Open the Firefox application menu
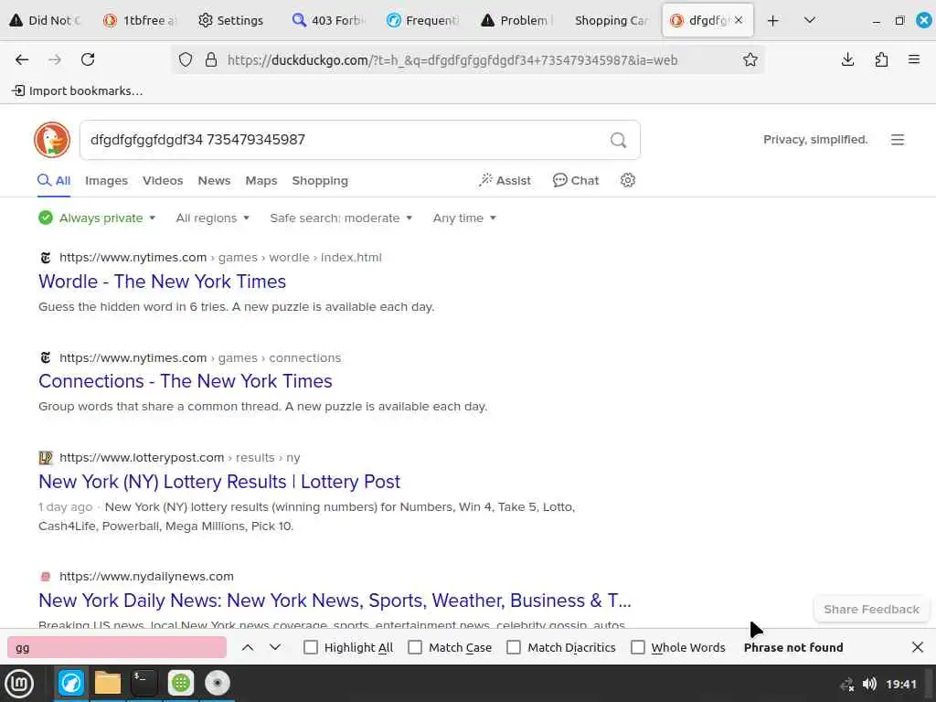This screenshot has width=936, height=702. point(914,59)
